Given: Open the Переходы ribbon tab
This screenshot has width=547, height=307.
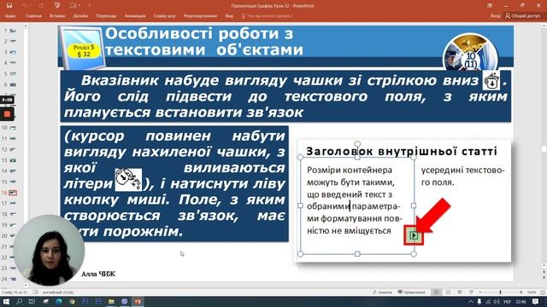Looking at the screenshot, I should point(106,16).
